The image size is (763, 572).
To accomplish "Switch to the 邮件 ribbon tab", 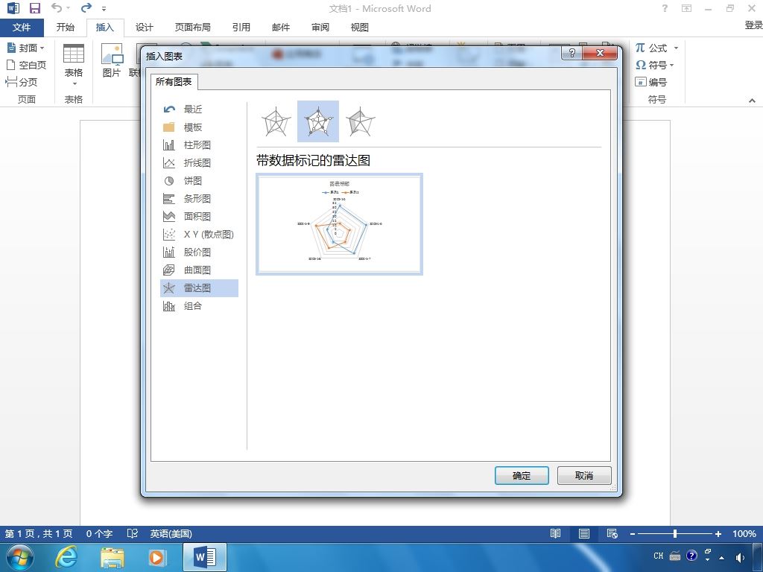I will [x=281, y=28].
